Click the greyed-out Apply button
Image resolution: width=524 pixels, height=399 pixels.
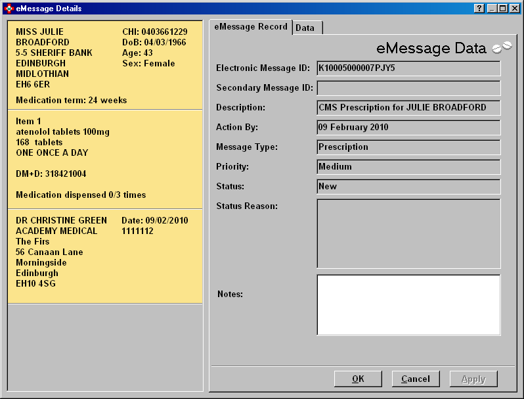pos(473,379)
